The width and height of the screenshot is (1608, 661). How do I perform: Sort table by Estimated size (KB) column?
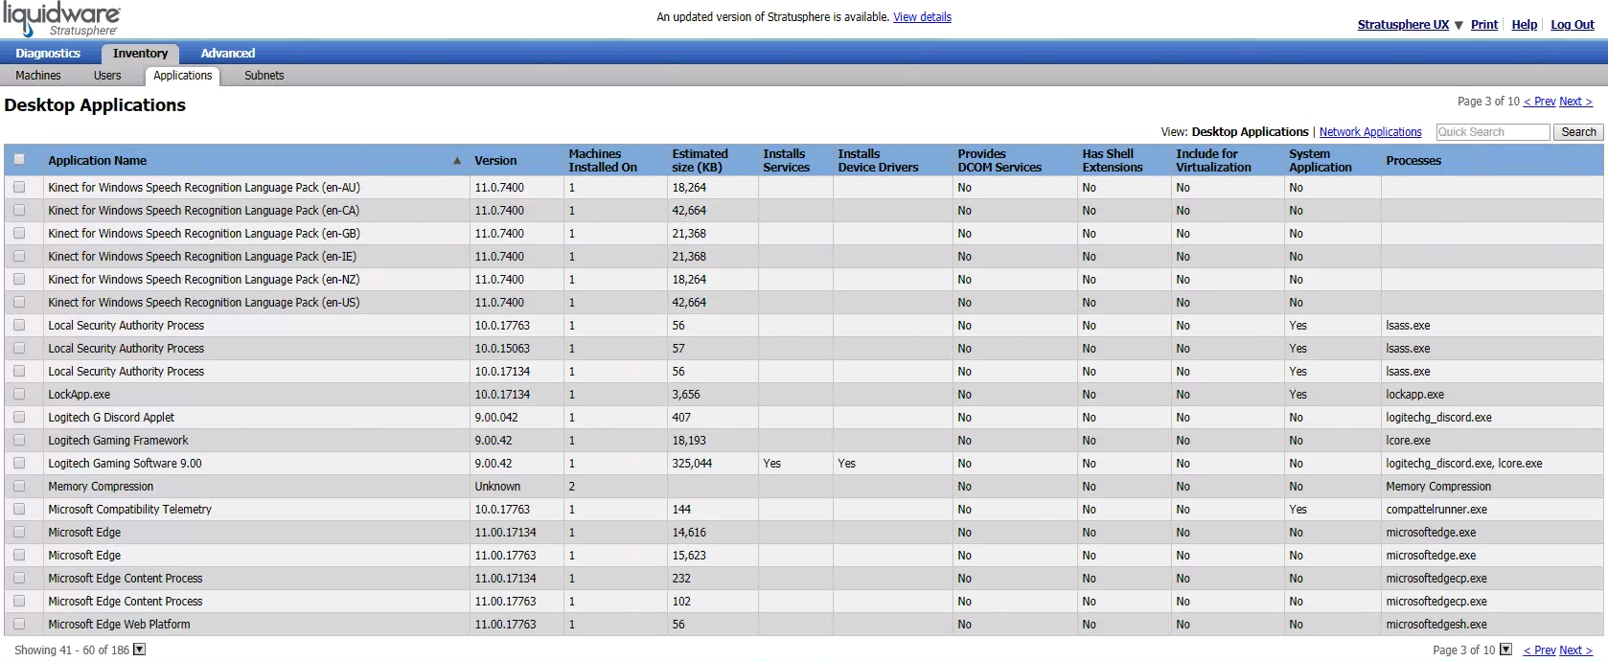click(x=700, y=160)
